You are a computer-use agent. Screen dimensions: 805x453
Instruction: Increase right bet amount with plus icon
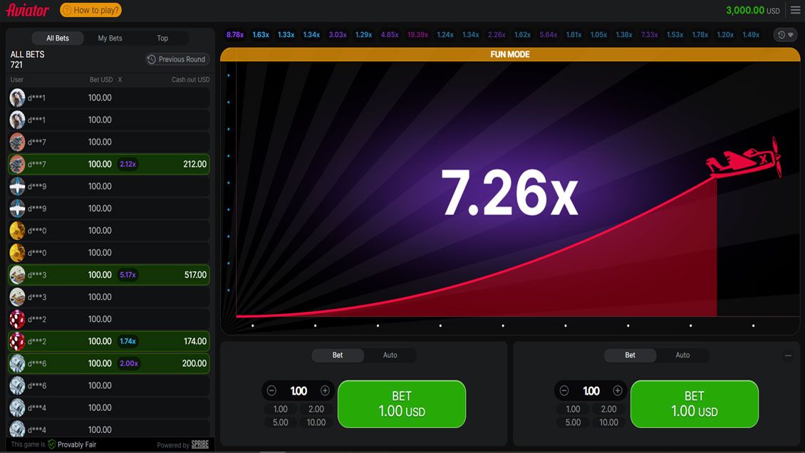click(618, 391)
